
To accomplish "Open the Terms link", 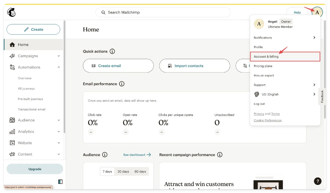I will (275, 114).
